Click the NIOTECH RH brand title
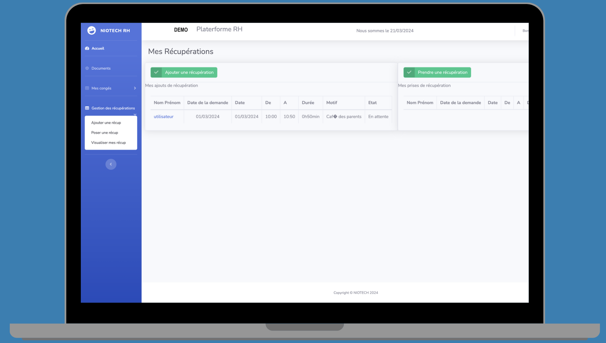This screenshot has height=343, width=606. (x=115, y=30)
